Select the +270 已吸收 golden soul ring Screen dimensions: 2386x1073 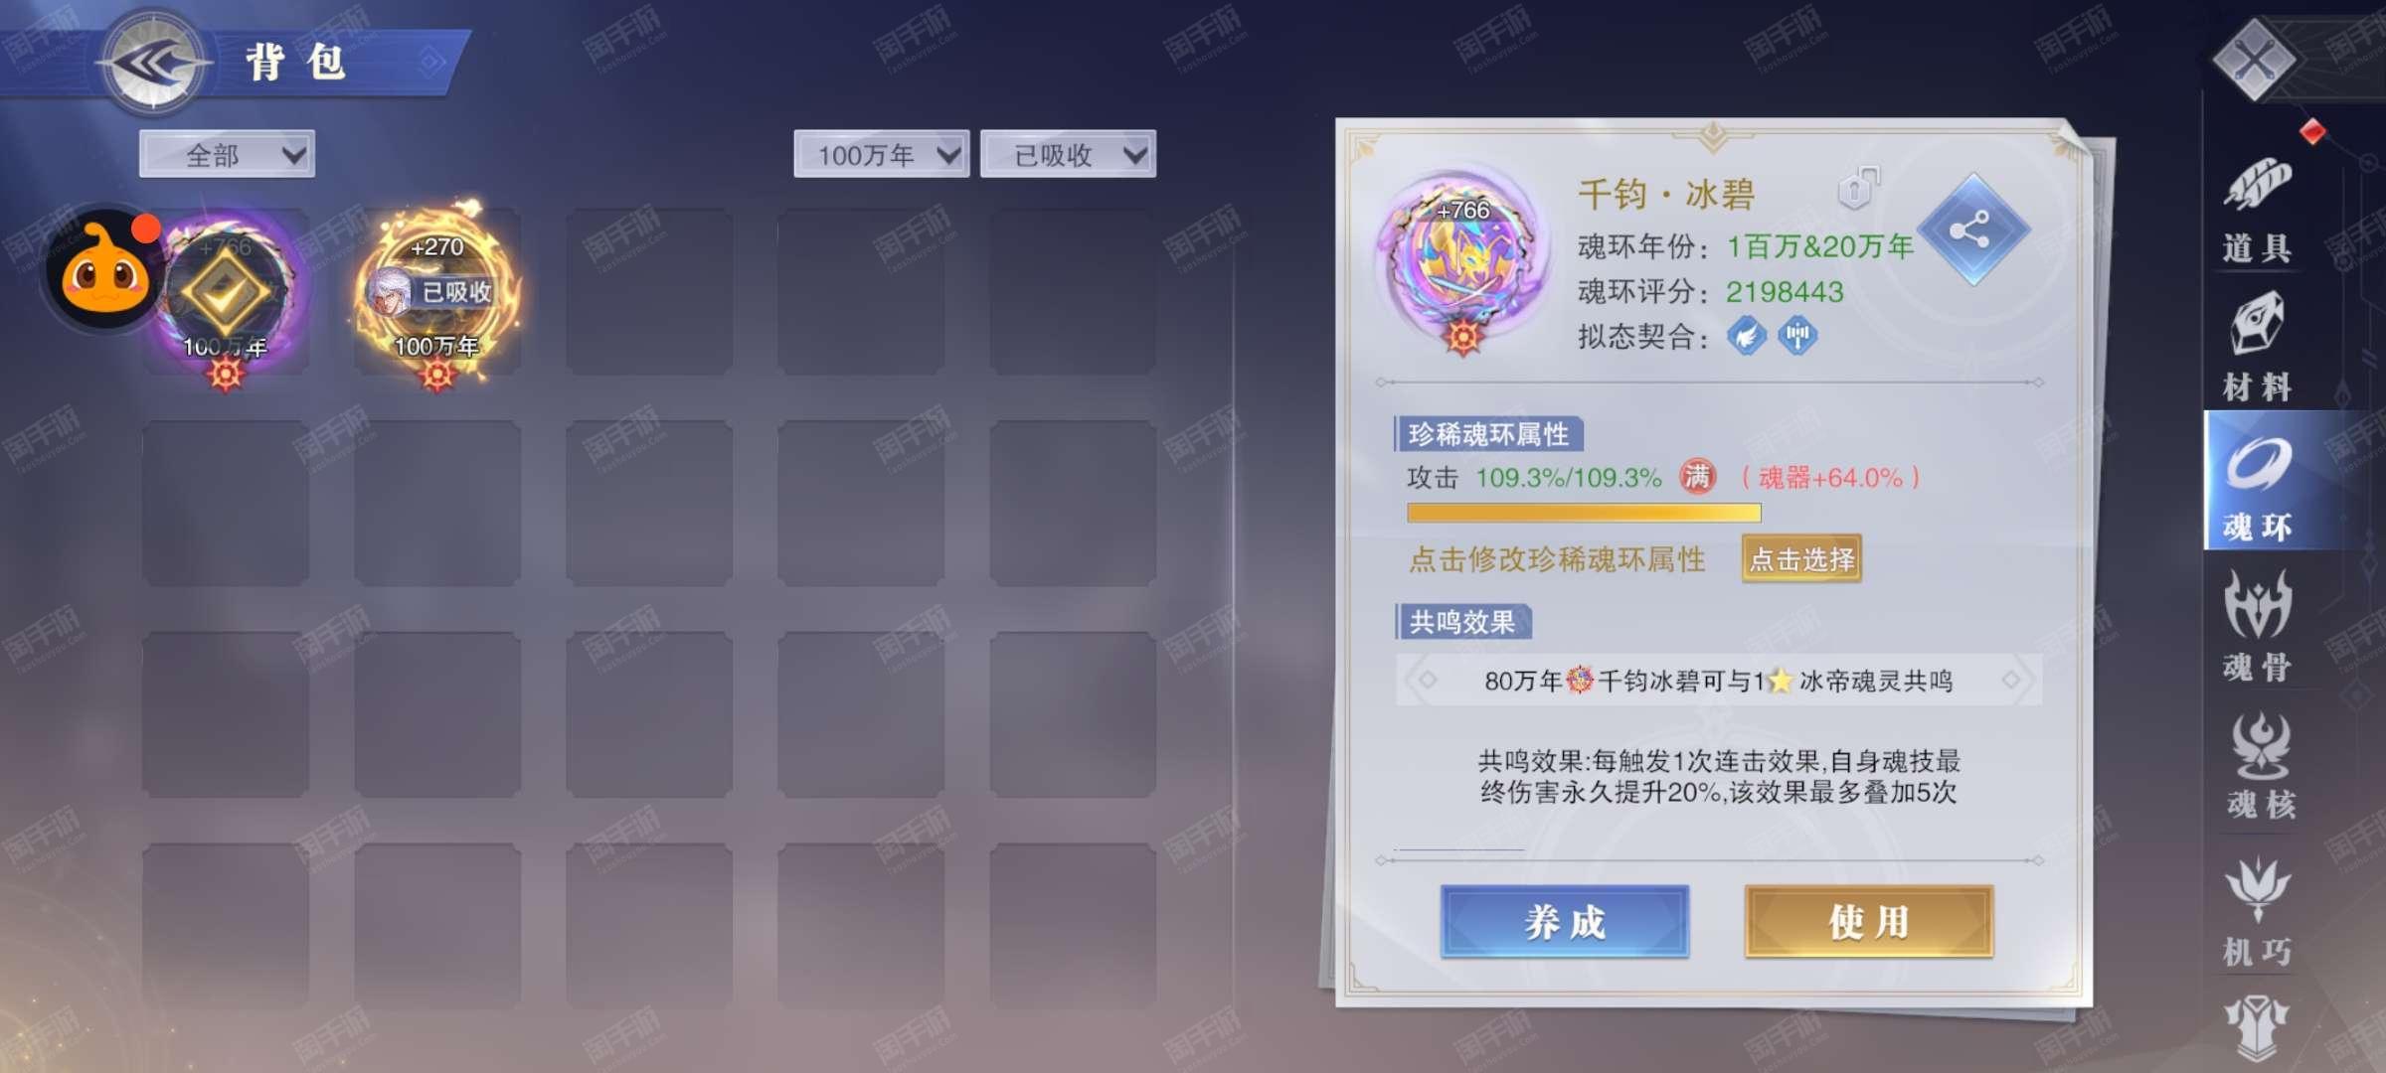437,294
